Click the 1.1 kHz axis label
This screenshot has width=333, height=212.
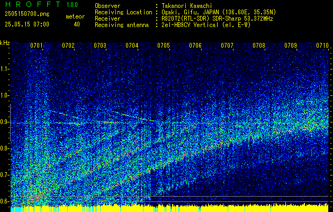[4, 69]
